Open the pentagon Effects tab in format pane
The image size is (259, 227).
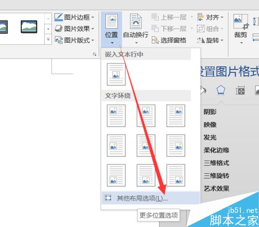click(x=221, y=90)
